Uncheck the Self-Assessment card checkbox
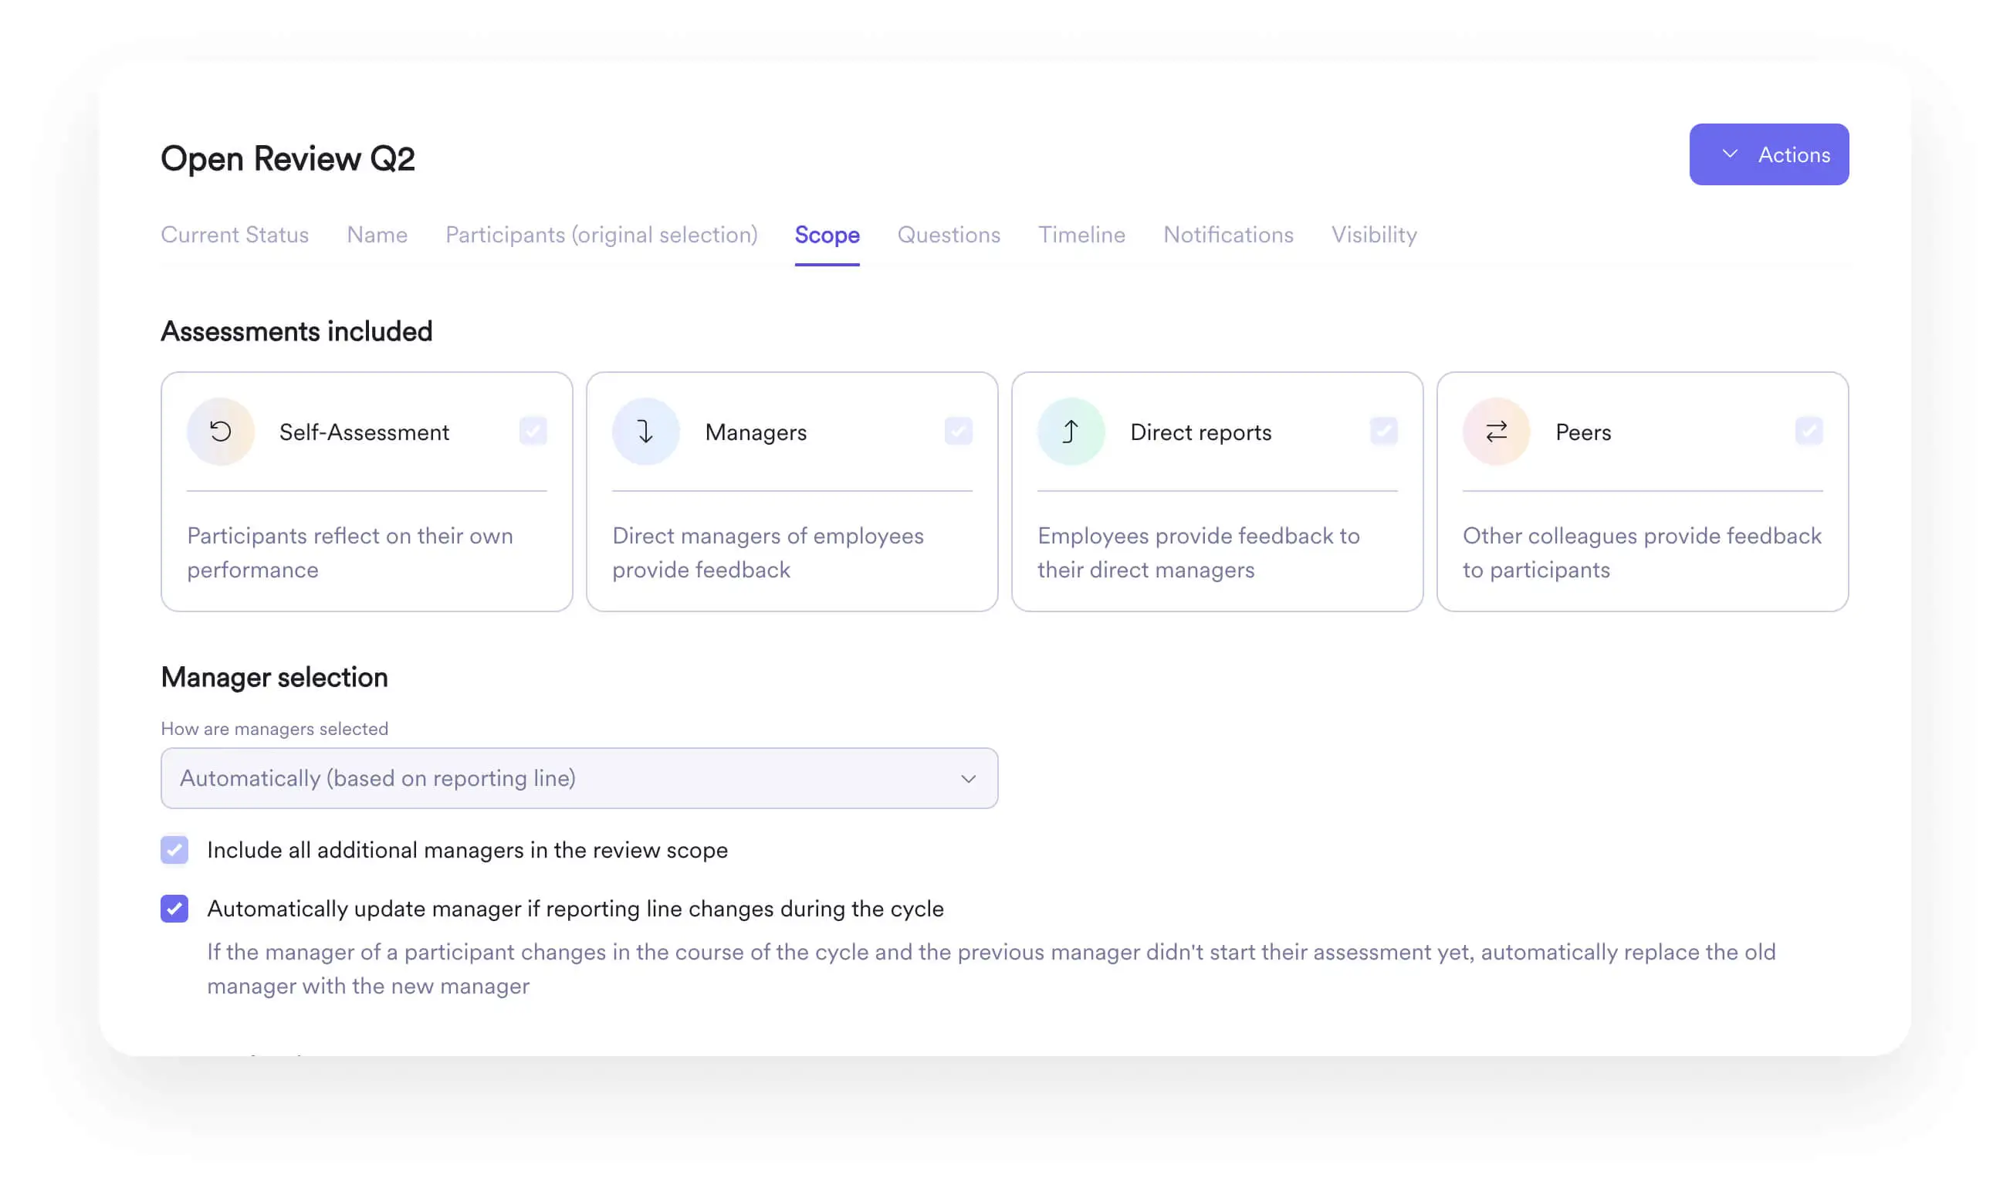 (533, 432)
